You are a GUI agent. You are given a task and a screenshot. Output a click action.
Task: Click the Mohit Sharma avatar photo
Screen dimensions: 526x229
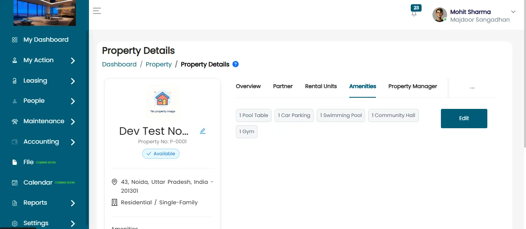[439, 15]
